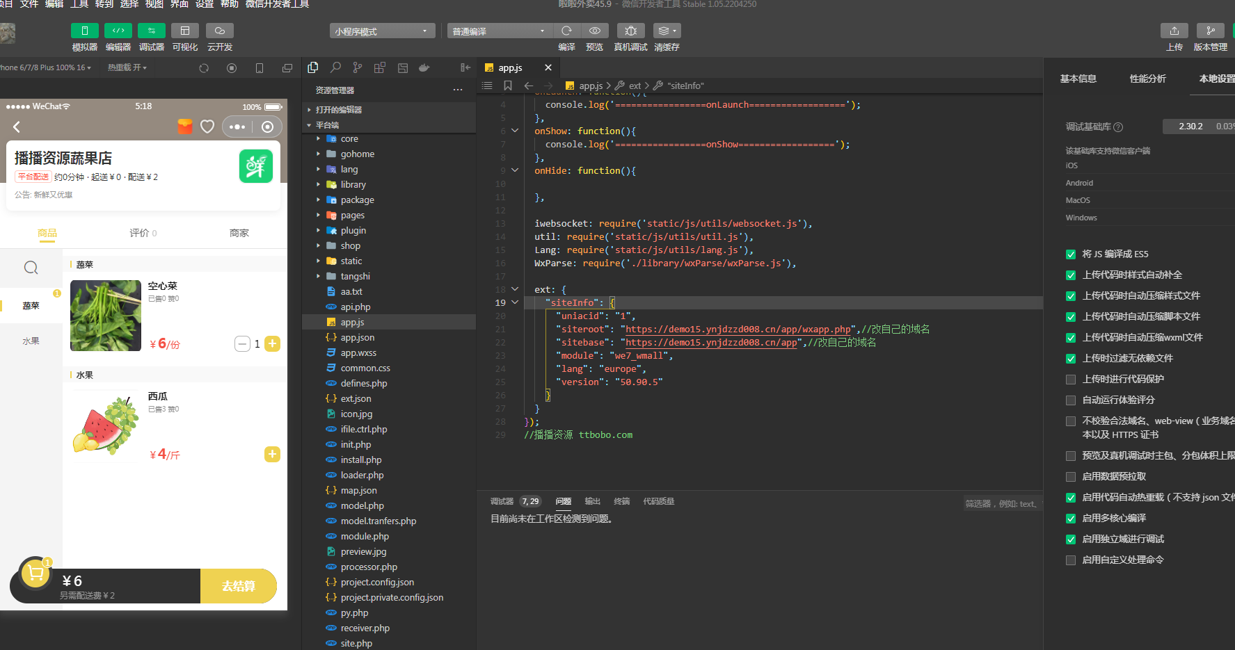Click the simulator phone rotate icon

pos(260,68)
